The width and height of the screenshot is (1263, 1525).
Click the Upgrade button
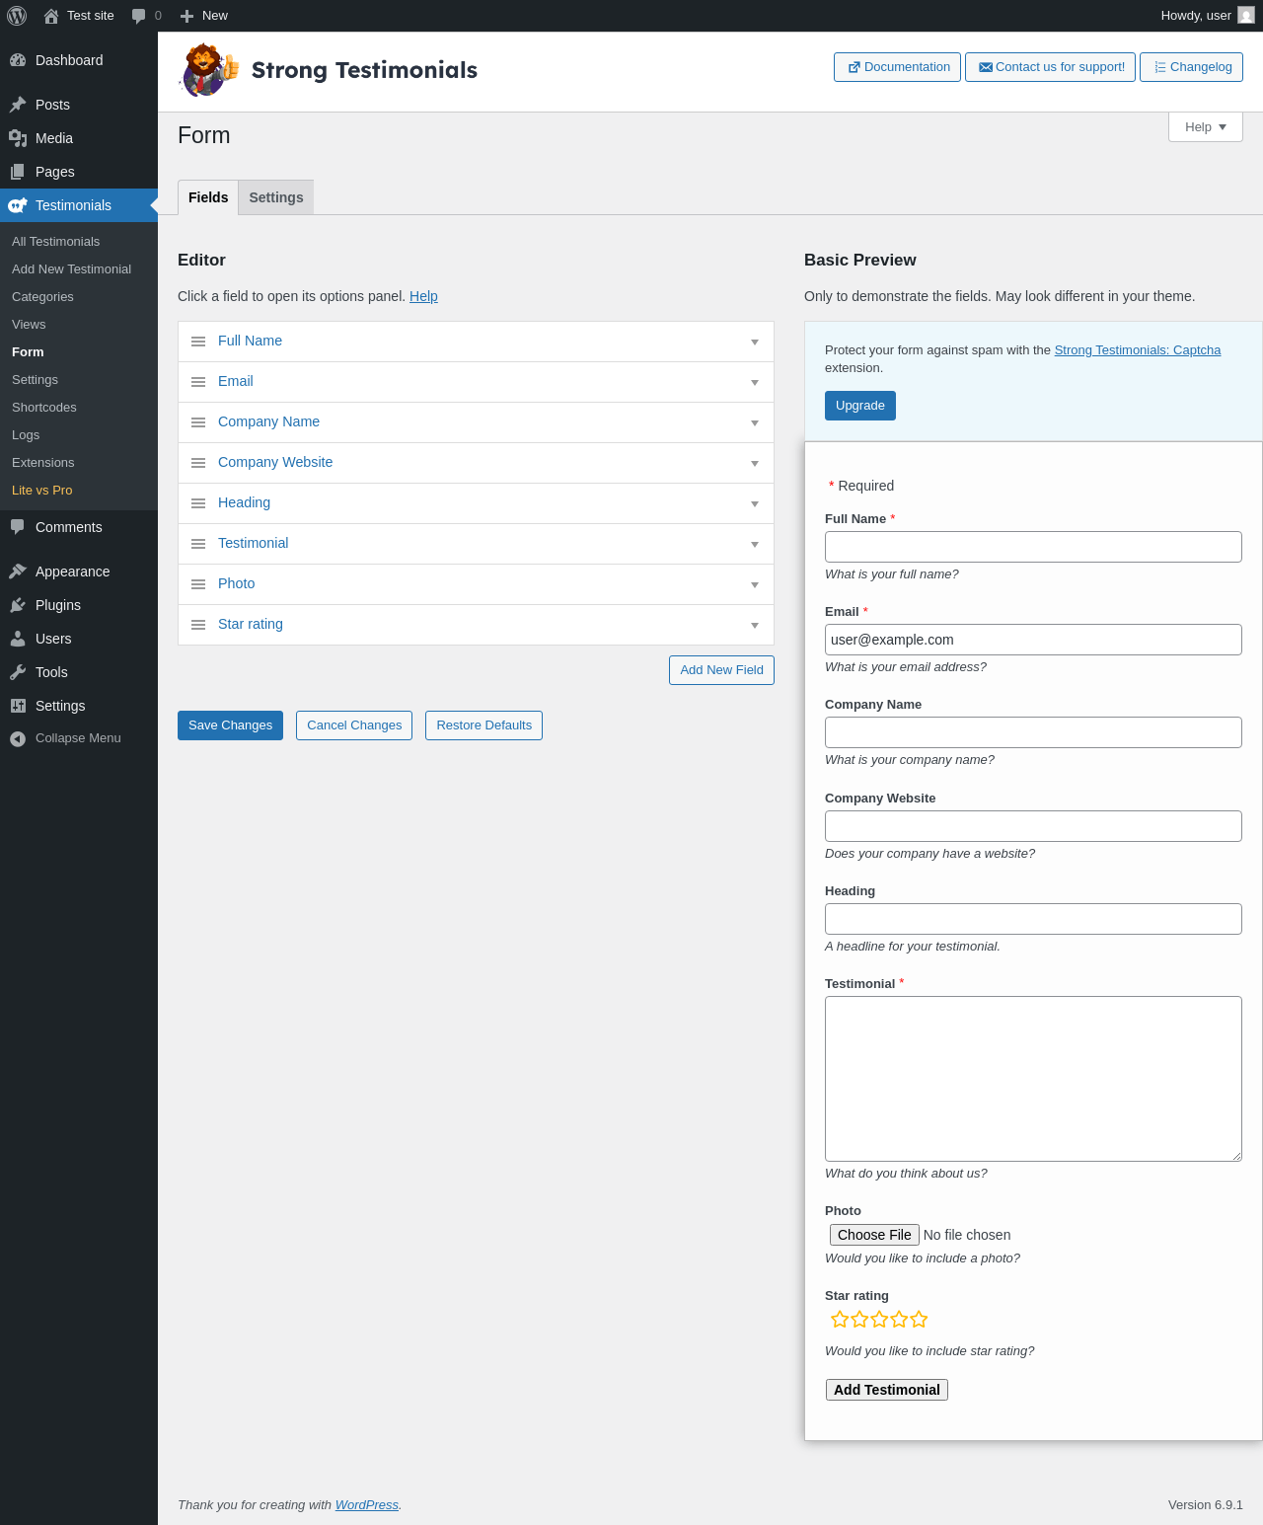click(x=860, y=406)
